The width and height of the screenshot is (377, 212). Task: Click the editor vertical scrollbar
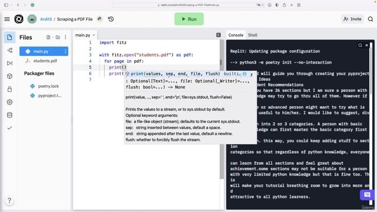coord(221,110)
